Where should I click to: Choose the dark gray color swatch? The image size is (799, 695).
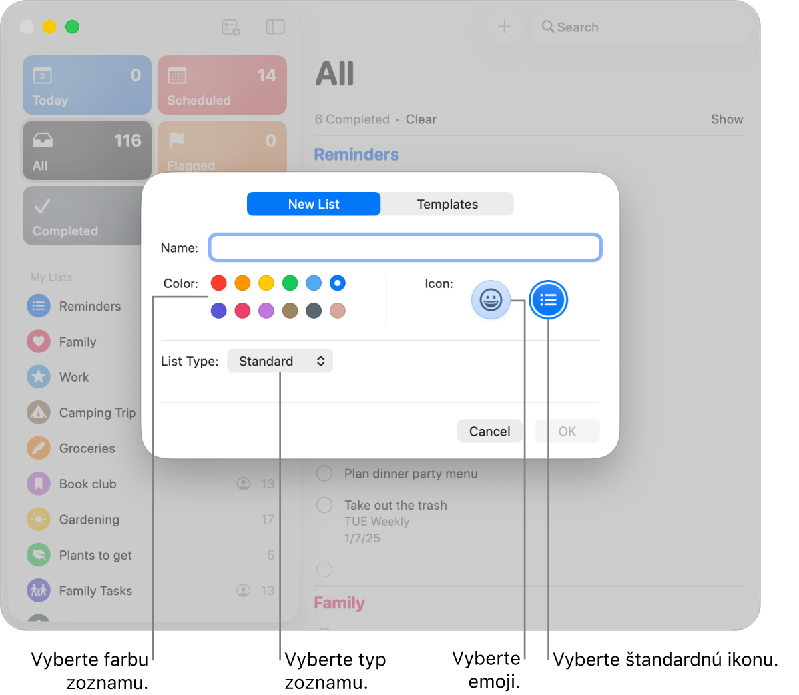tap(314, 311)
